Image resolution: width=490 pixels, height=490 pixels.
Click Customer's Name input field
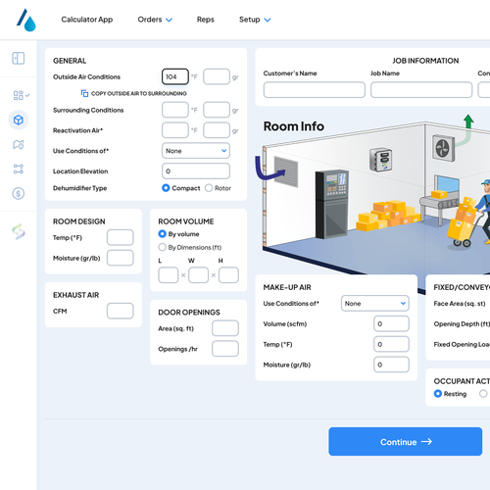click(315, 90)
